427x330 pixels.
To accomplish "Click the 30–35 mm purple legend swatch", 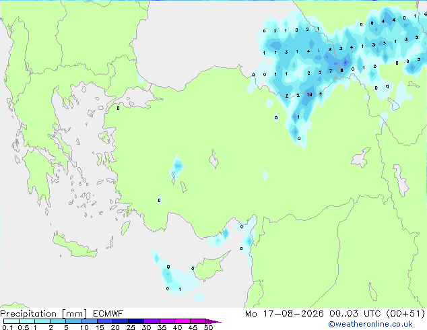I will (x=151, y=321).
